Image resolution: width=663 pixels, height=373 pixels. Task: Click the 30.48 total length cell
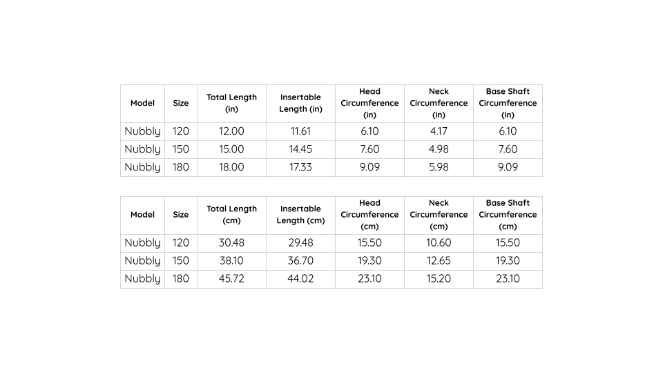click(x=231, y=243)
